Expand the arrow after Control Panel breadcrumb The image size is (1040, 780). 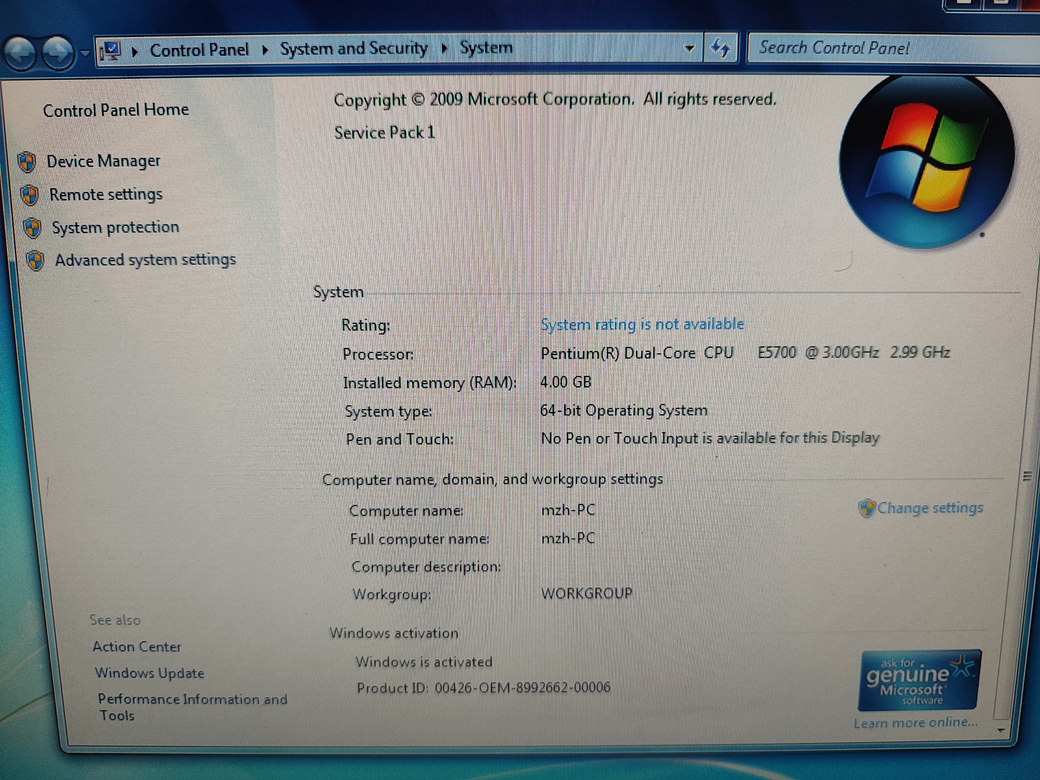(x=265, y=50)
